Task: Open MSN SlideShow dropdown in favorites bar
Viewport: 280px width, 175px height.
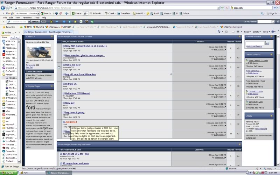Action: coord(117,27)
